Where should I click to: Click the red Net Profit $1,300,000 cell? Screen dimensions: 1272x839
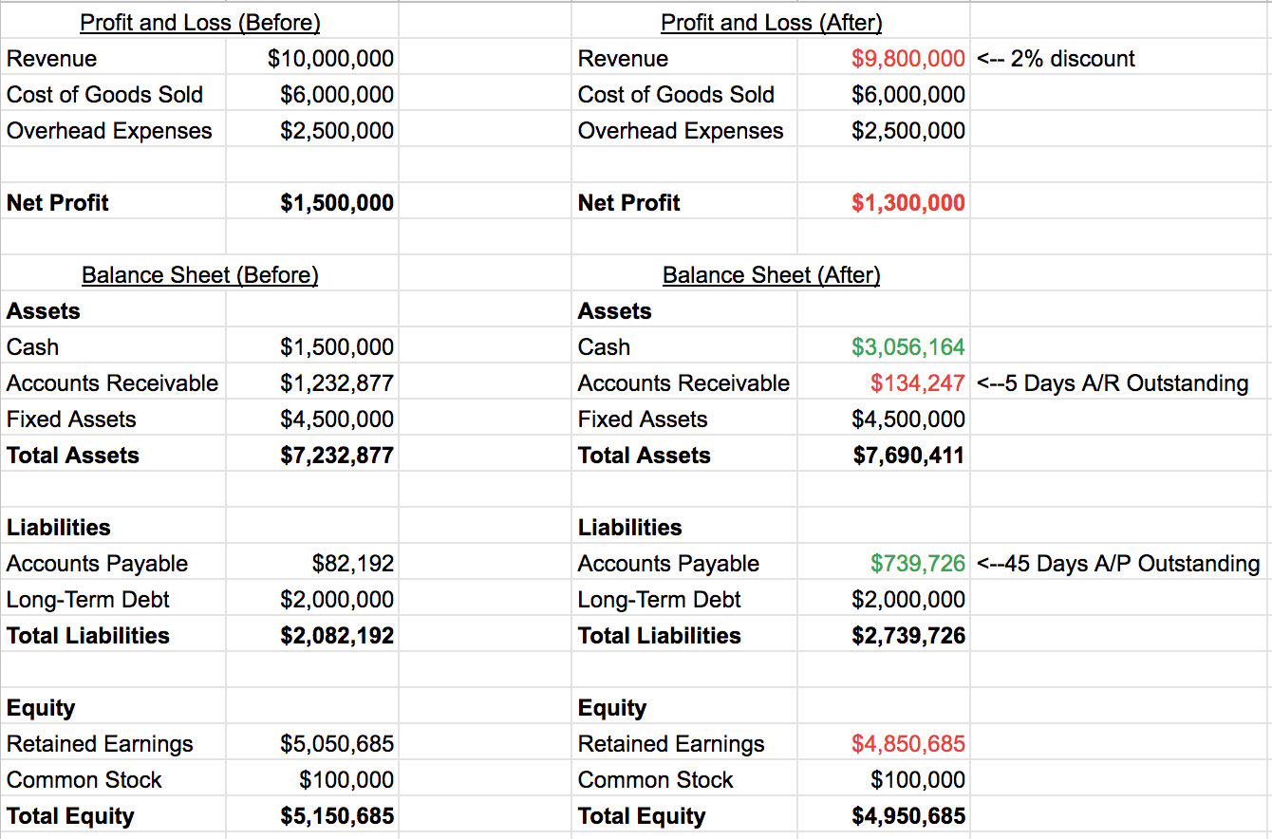(908, 203)
